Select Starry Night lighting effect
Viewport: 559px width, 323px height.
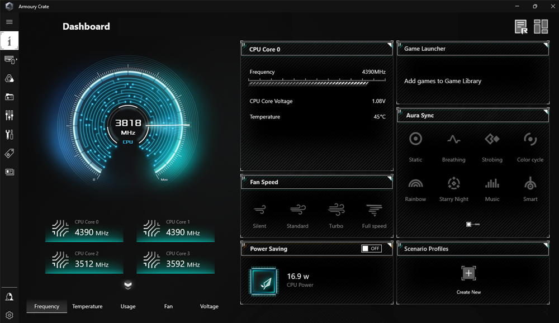(x=453, y=189)
